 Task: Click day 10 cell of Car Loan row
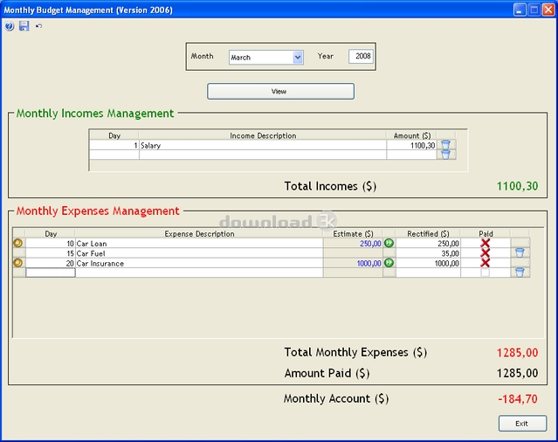(50, 244)
